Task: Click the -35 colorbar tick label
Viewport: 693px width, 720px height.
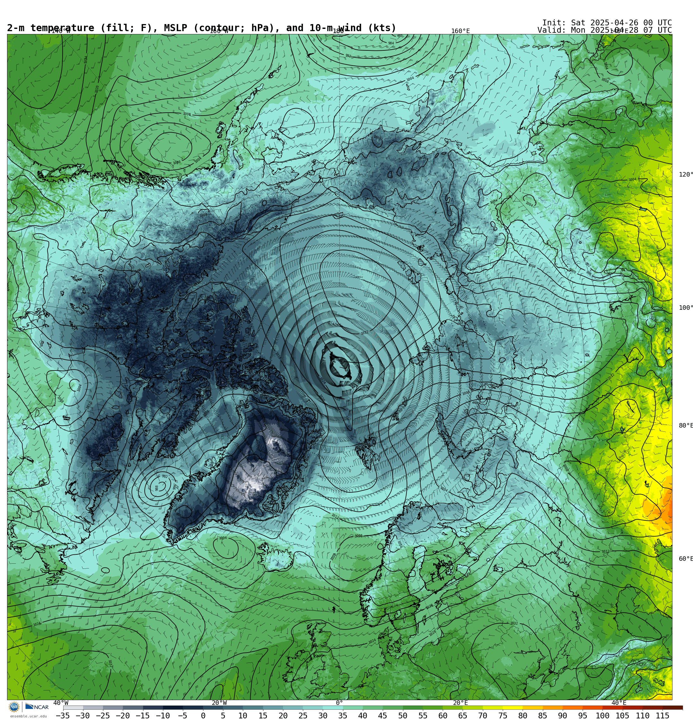Action: pyautogui.click(x=63, y=716)
